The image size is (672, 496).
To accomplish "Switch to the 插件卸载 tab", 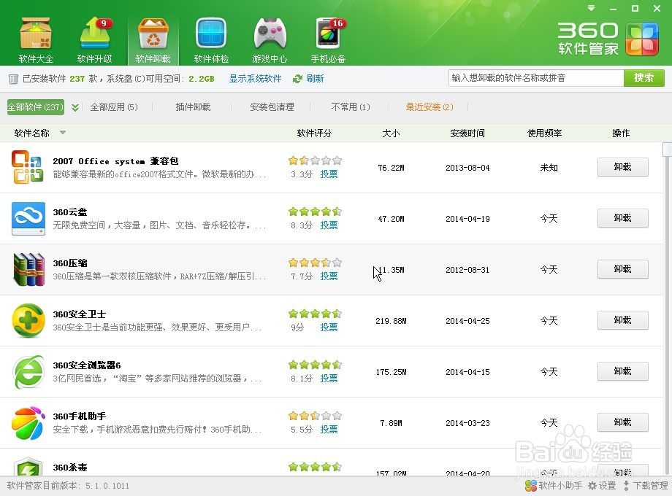I will (x=193, y=107).
